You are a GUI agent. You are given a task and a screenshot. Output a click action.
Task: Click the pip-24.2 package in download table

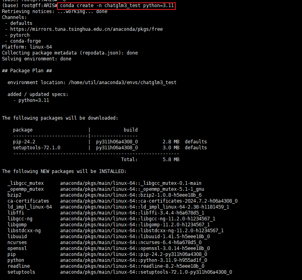(x=24, y=142)
